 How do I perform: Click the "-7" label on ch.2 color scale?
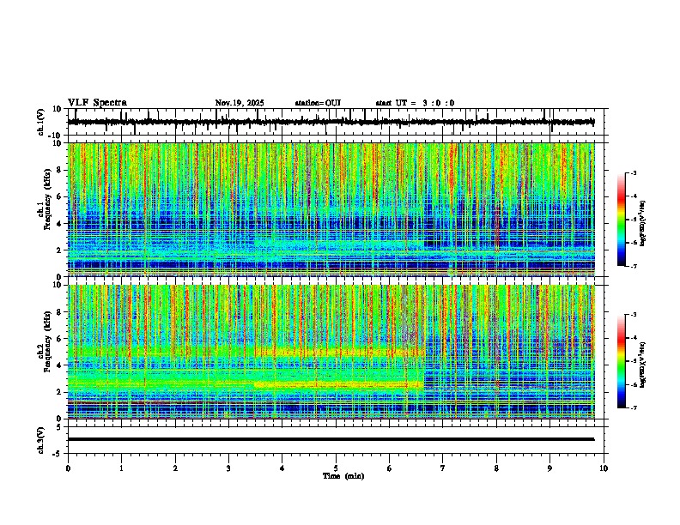tap(633, 407)
